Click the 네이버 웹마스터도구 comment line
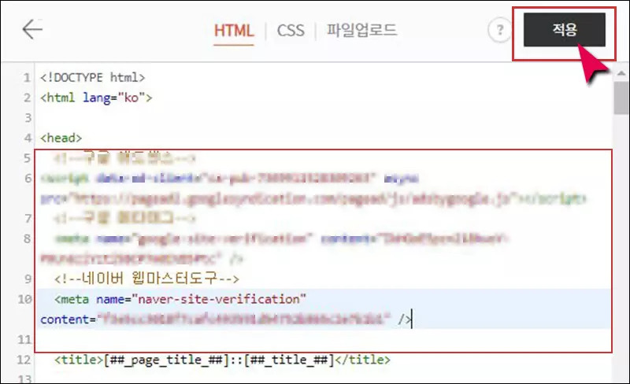630x384 pixels. [146, 279]
